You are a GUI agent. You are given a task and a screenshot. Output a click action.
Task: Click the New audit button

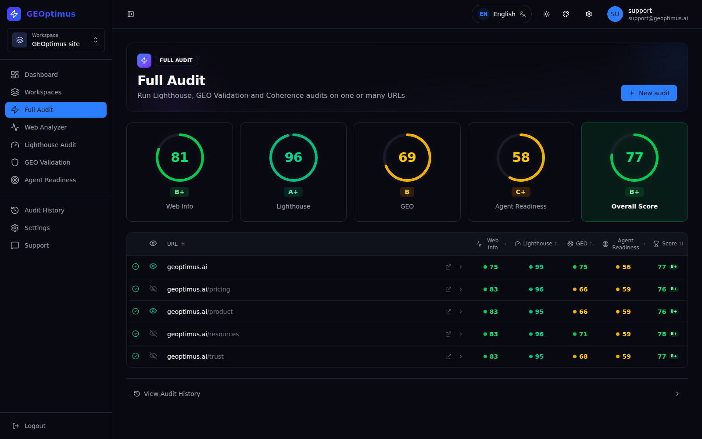pyautogui.click(x=649, y=93)
